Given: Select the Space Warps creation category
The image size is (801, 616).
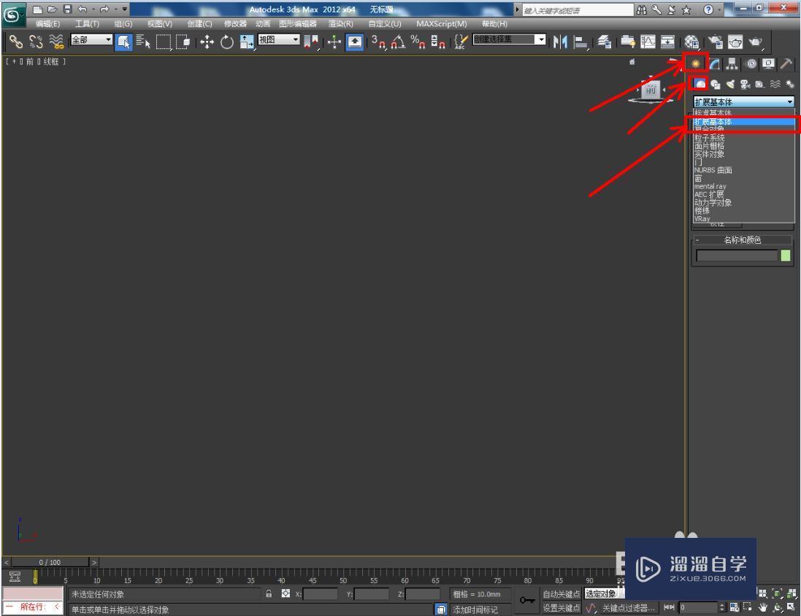Looking at the screenshot, I should [x=775, y=84].
